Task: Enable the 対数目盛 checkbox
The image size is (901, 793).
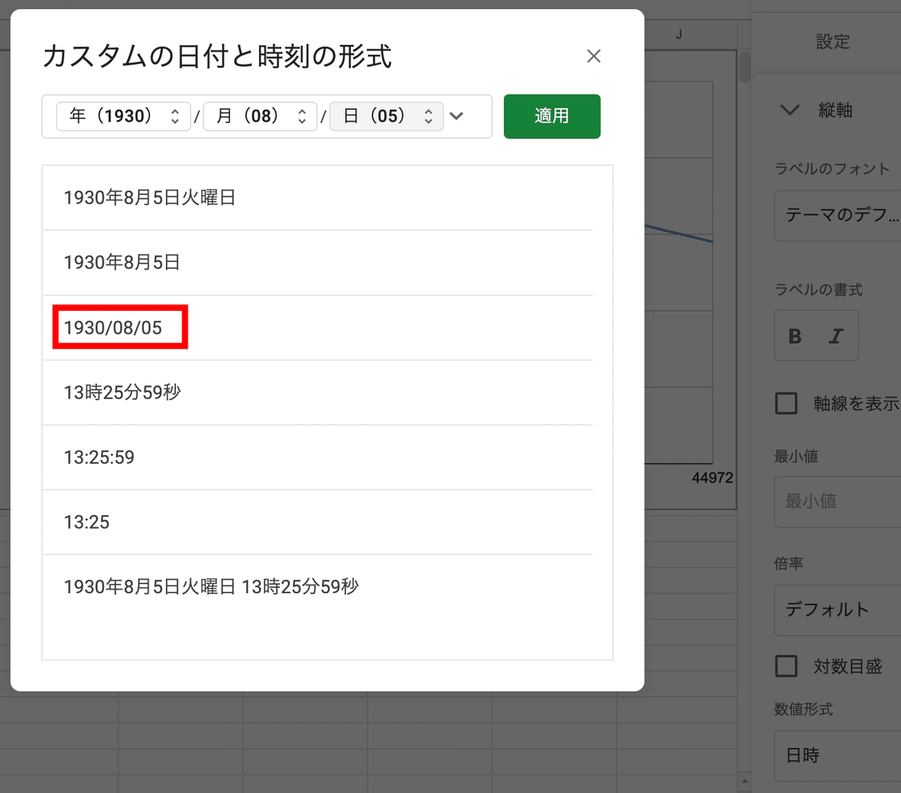Action: pyautogui.click(x=786, y=665)
